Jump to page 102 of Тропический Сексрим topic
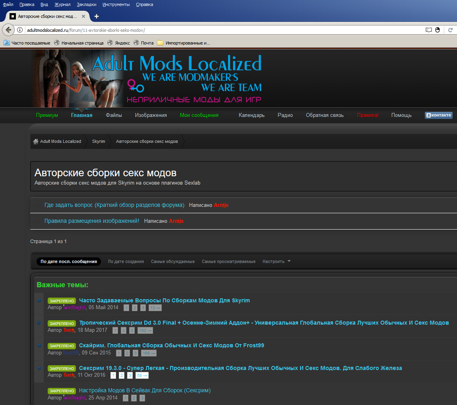 (x=146, y=330)
